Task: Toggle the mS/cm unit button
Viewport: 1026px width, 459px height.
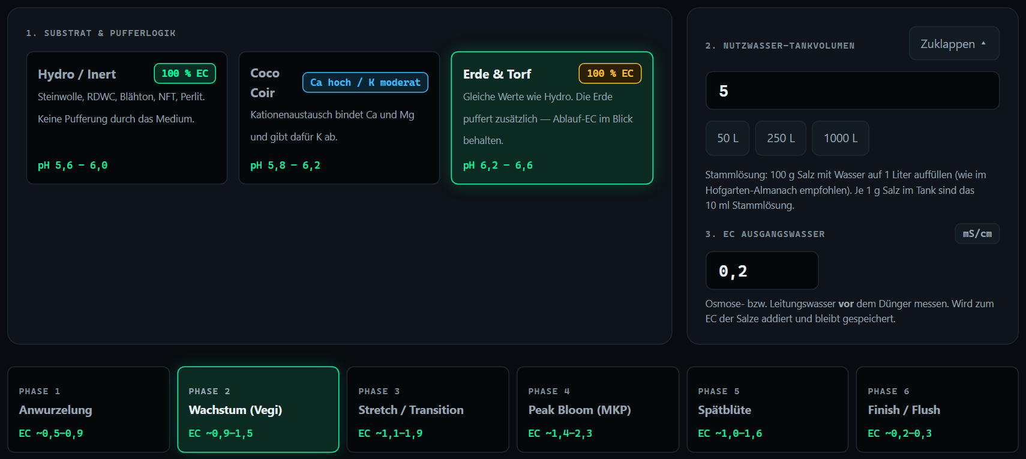Action: (x=977, y=233)
